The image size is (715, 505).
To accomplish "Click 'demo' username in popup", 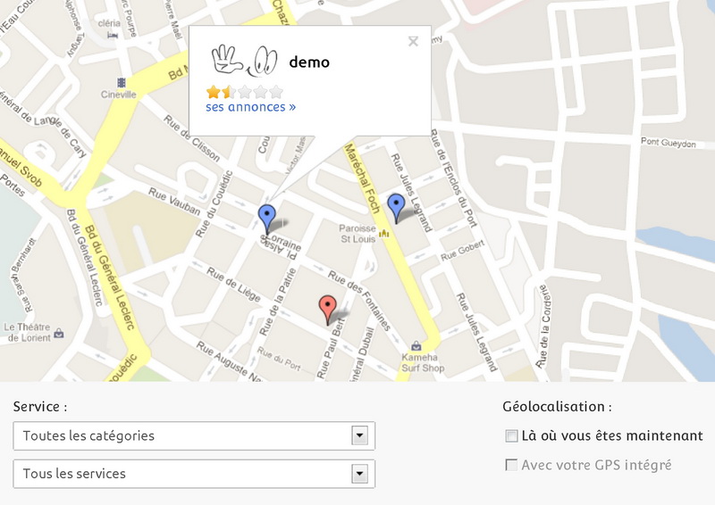I will (309, 62).
